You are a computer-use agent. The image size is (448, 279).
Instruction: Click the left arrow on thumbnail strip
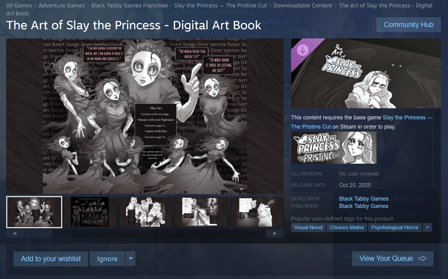[x=15, y=233]
